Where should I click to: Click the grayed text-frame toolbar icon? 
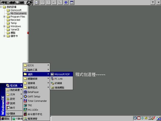coord(49,2)
